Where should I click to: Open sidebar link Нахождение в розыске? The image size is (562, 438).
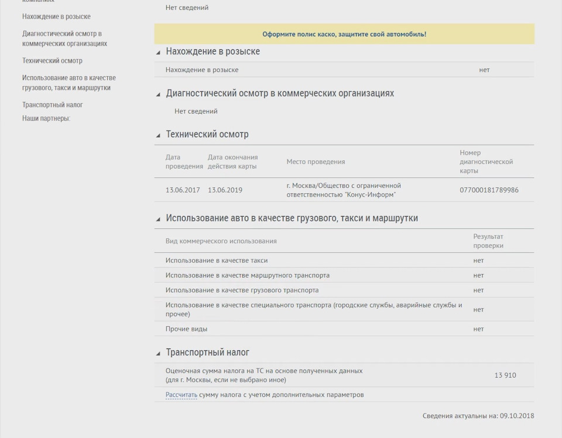[x=56, y=16]
